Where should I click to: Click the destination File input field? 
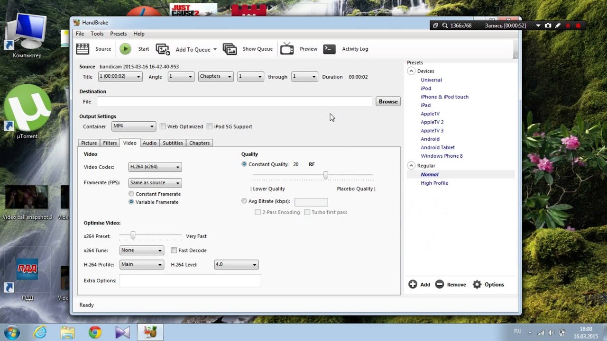[234, 101]
